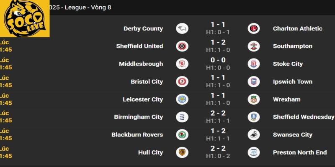Viewport: 335px width, 167px height.
Task: Click the Wrexham club crest
Action: (x=253, y=99)
